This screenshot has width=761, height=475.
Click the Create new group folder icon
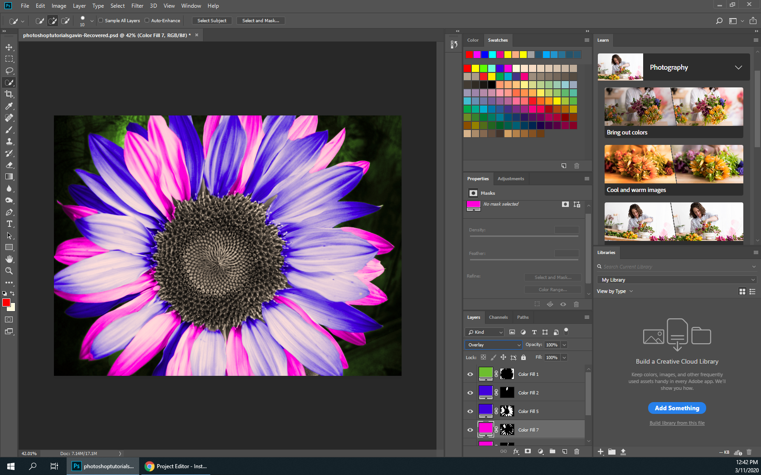(553, 451)
